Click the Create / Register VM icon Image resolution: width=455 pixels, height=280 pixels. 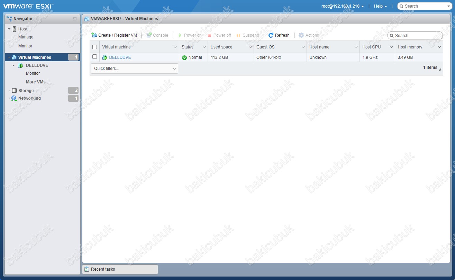click(x=94, y=35)
